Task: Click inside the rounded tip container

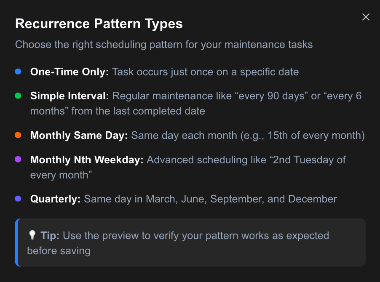Action: pyautogui.click(x=190, y=241)
